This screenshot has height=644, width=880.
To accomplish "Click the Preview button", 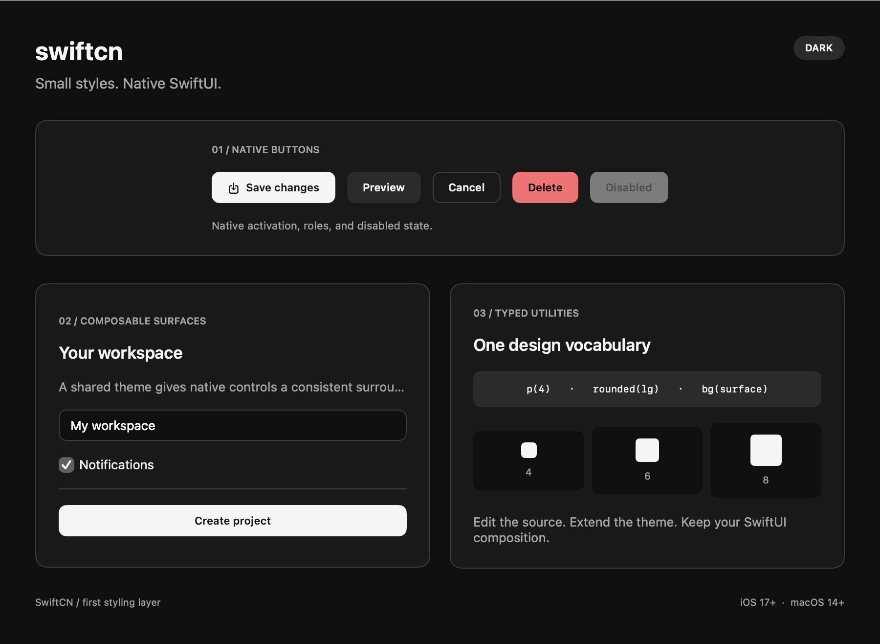I will [x=384, y=187].
